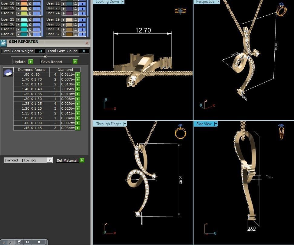This screenshot has width=294, height=245.
Task: Unlock the User 18 layer padlock
Action: (30, 4)
